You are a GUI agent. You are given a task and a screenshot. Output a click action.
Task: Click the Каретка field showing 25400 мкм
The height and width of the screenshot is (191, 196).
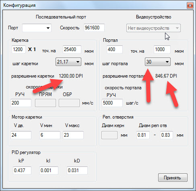pyautogui.click(x=72, y=49)
